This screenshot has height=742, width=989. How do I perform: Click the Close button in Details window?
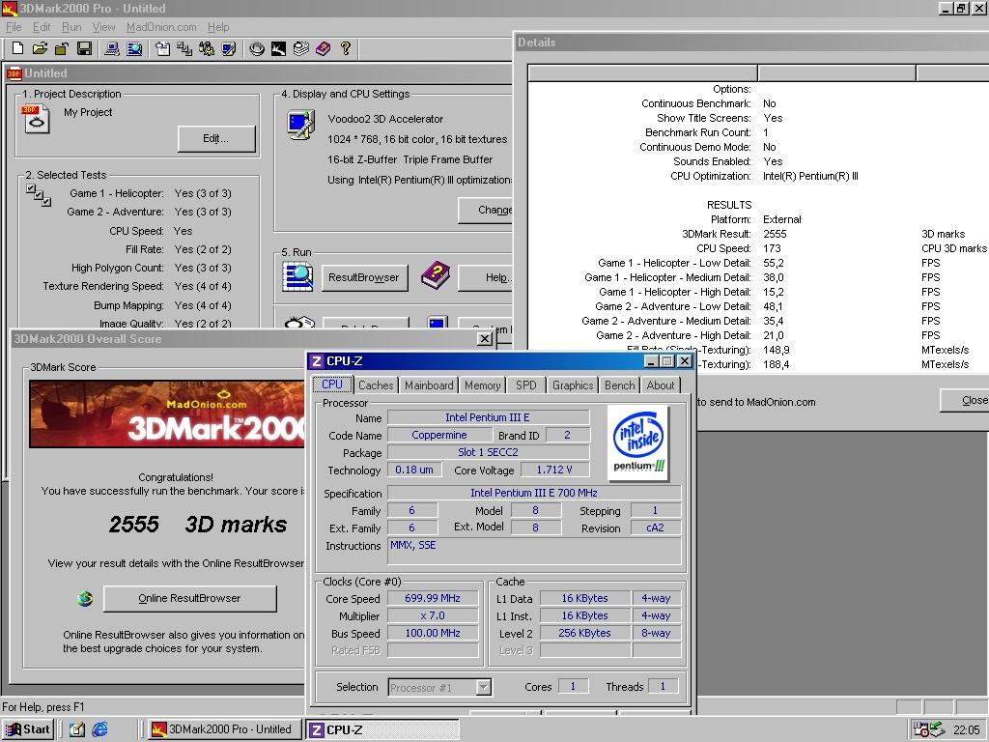965,400
